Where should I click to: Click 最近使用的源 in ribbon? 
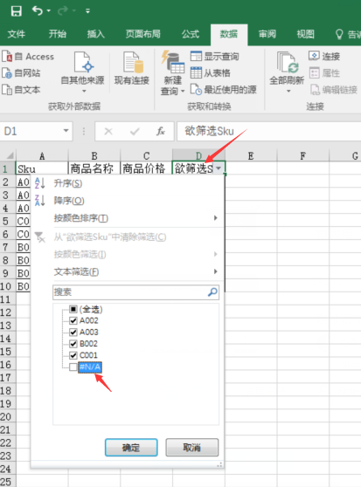click(223, 90)
